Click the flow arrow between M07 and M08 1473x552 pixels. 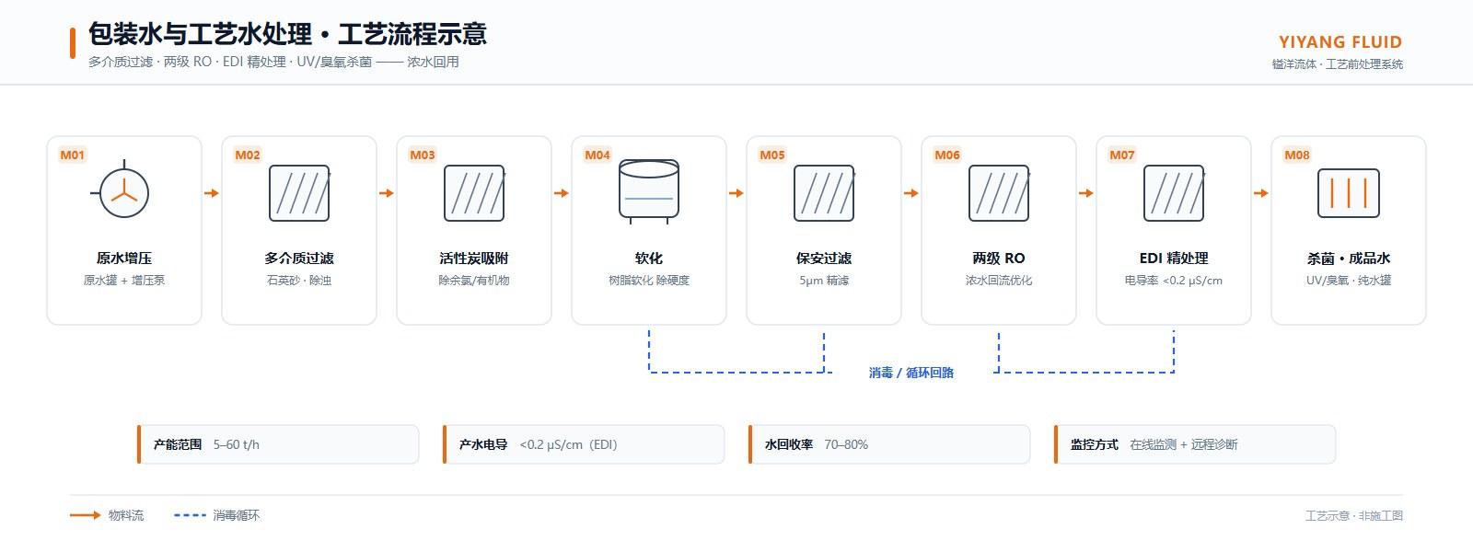coord(1261,193)
